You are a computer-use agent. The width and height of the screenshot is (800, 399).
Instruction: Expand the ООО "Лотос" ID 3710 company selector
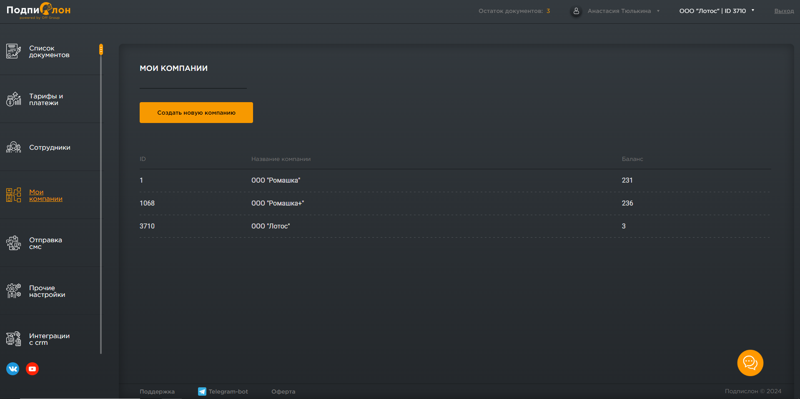[x=717, y=11]
